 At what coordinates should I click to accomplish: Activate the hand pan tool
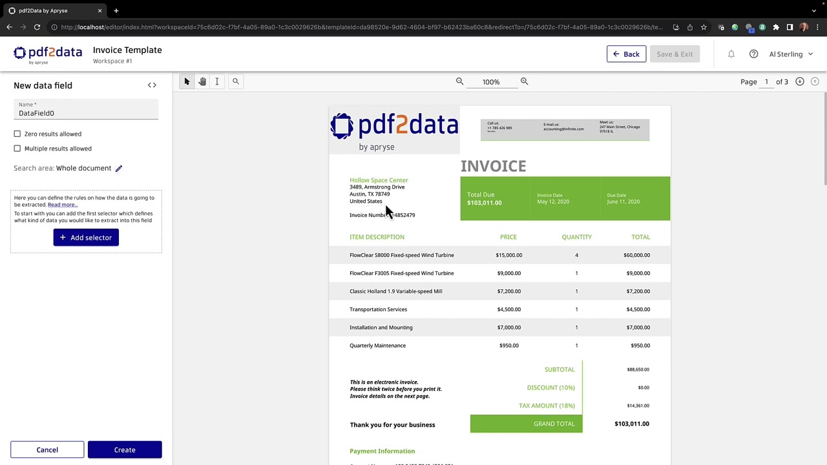pos(202,81)
